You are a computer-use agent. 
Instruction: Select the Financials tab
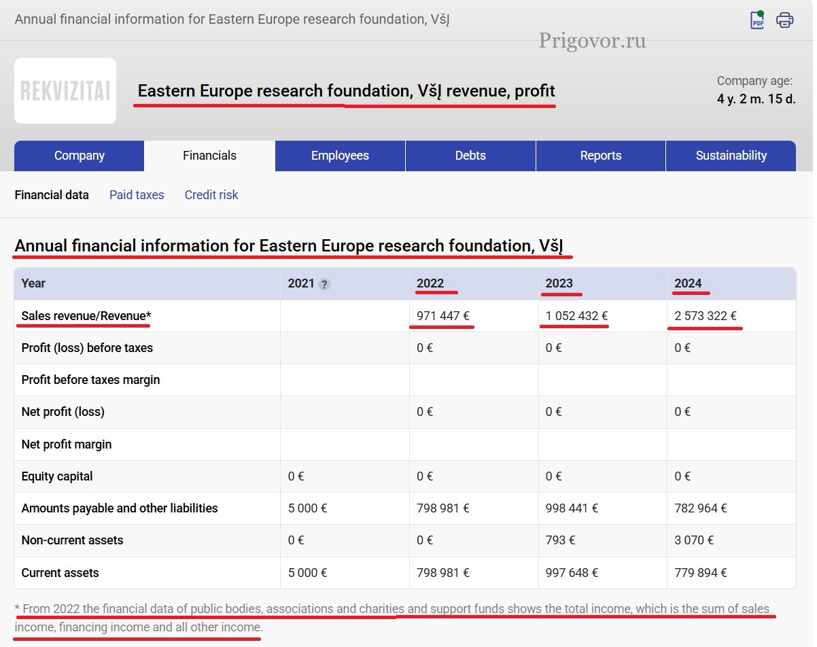click(209, 156)
